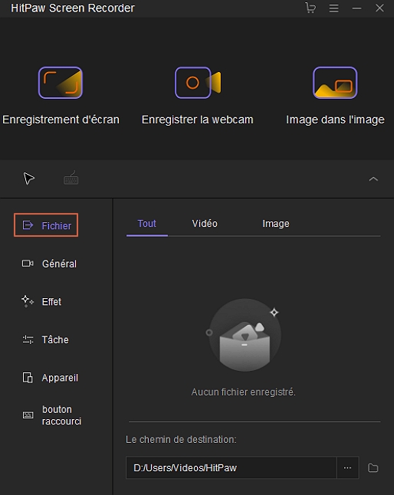Toggle keyboard keystroke display icon
The height and width of the screenshot is (495, 394).
click(71, 178)
